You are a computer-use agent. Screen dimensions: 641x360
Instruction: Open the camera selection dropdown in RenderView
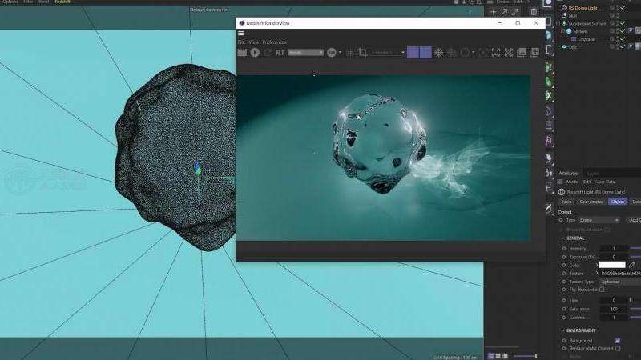tap(388, 52)
